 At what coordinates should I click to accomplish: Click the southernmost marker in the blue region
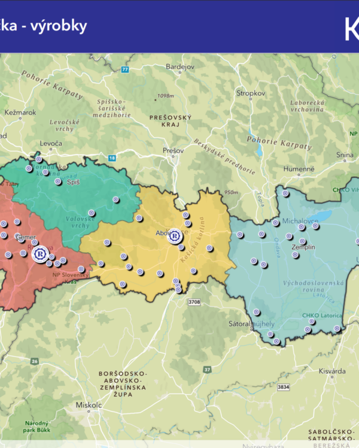click(x=276, y=341)
